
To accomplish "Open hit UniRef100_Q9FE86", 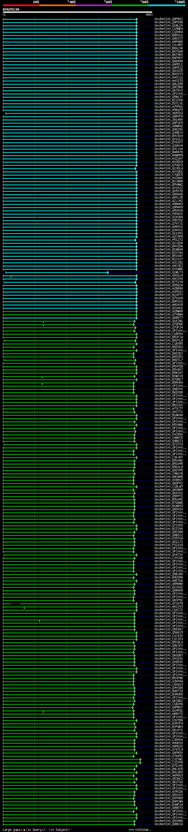I will click(169, 22).
